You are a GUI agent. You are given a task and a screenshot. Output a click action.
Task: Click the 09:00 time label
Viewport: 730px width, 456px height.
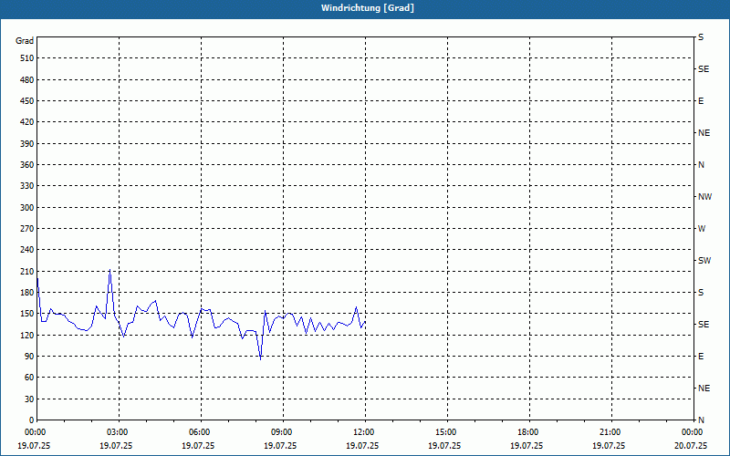tap(280, 432)
